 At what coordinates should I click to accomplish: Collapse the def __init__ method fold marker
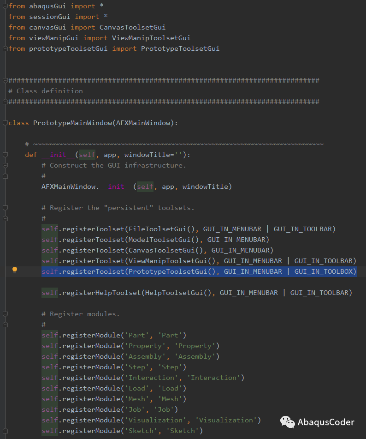pyautogui.click(x=5, y=155)
